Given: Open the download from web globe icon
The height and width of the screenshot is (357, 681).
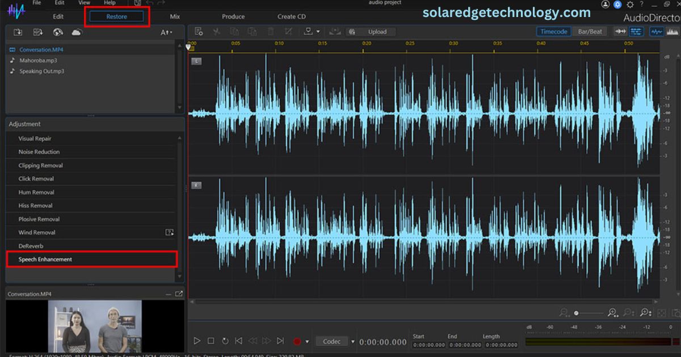Looking at the screenshot, I should (57, 32).
